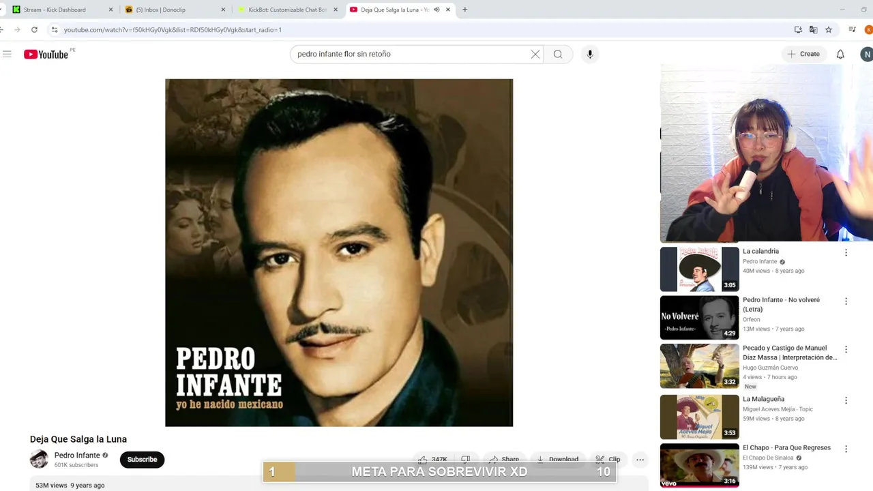Click the Pedro Infante video player
This screenshot has width=873, height=491.
coord(339,252)
